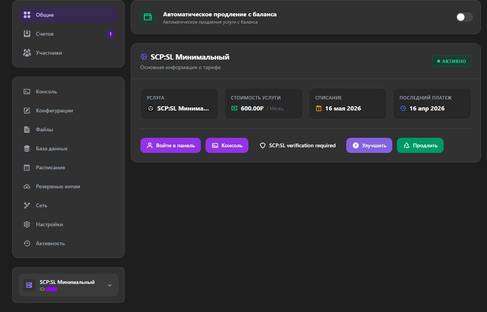Click the Настройки gear icon
This screenshot has height=312, width=487.
click(x=27, y=224)
